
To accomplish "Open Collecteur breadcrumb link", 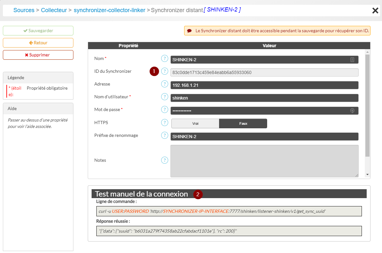I will 54,10.
